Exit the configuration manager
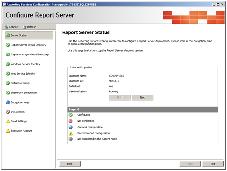227x171 pixels. point(213,164)
